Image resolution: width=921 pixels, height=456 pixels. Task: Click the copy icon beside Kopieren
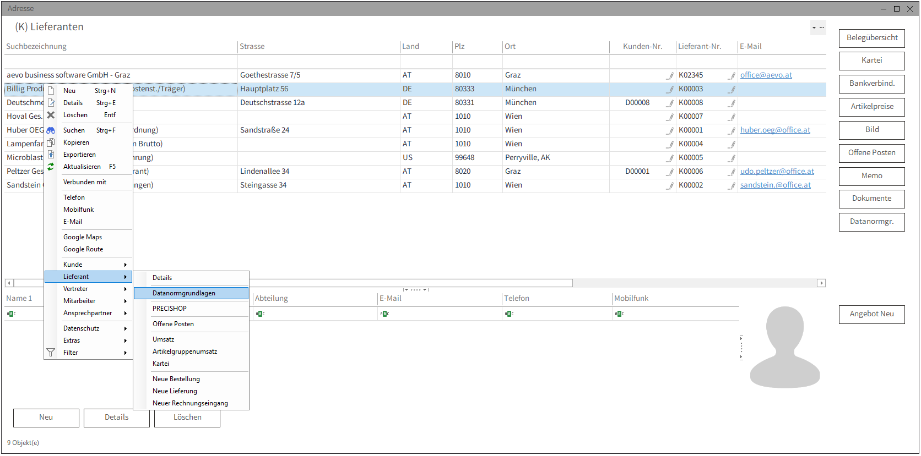tap(51, 142)
